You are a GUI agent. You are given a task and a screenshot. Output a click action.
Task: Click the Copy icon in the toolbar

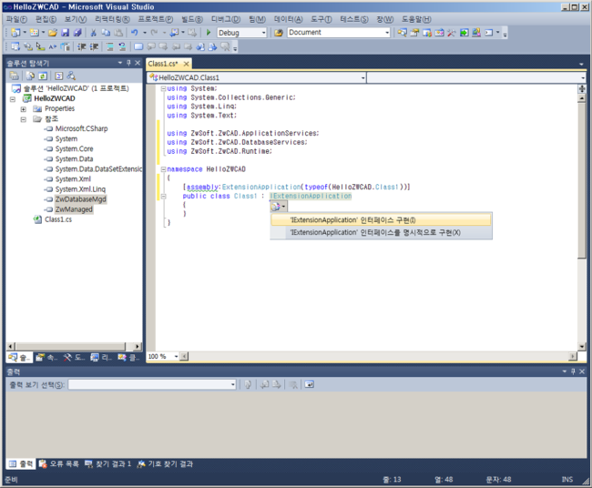pyautogui.click(x=106, y=33)
